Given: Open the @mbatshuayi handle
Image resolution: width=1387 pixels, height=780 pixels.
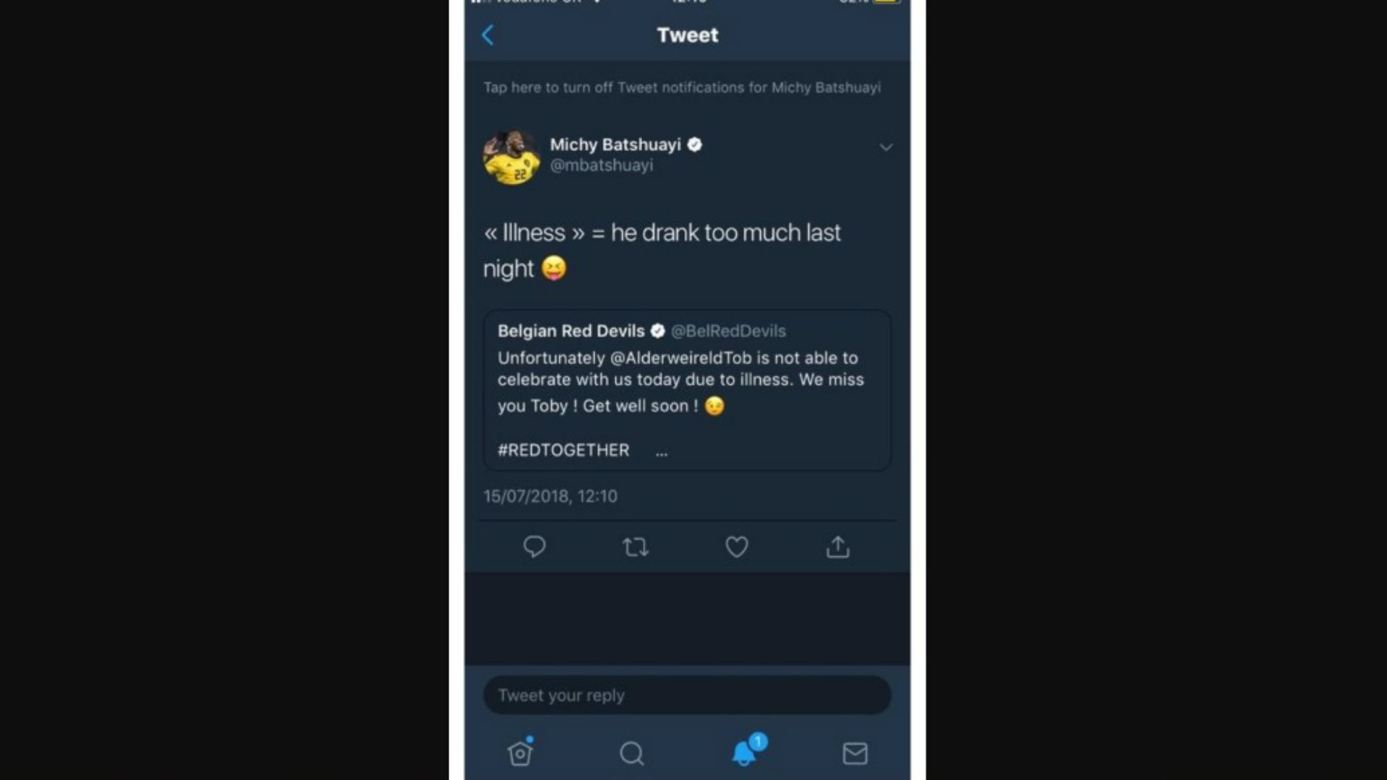Looking at the screenshot, I should tap(602, 165).
